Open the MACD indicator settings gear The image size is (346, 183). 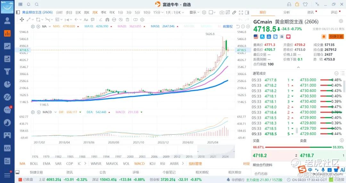pyautogui.click(x=33, y=112)
